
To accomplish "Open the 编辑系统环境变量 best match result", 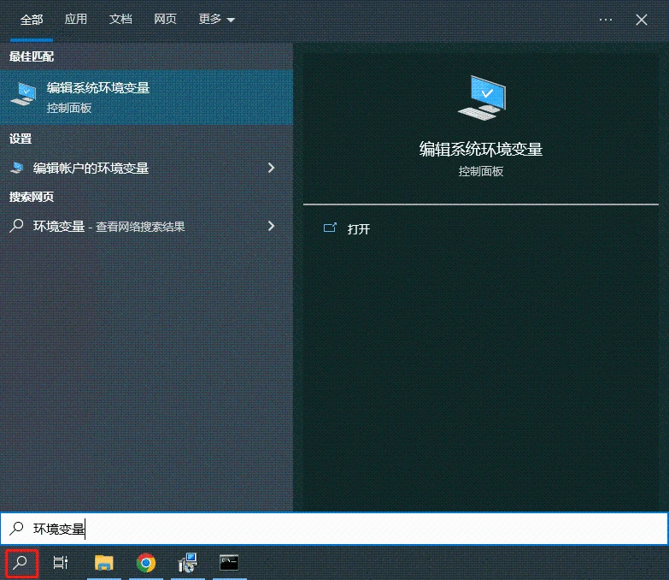I will (x=146, y=98).
